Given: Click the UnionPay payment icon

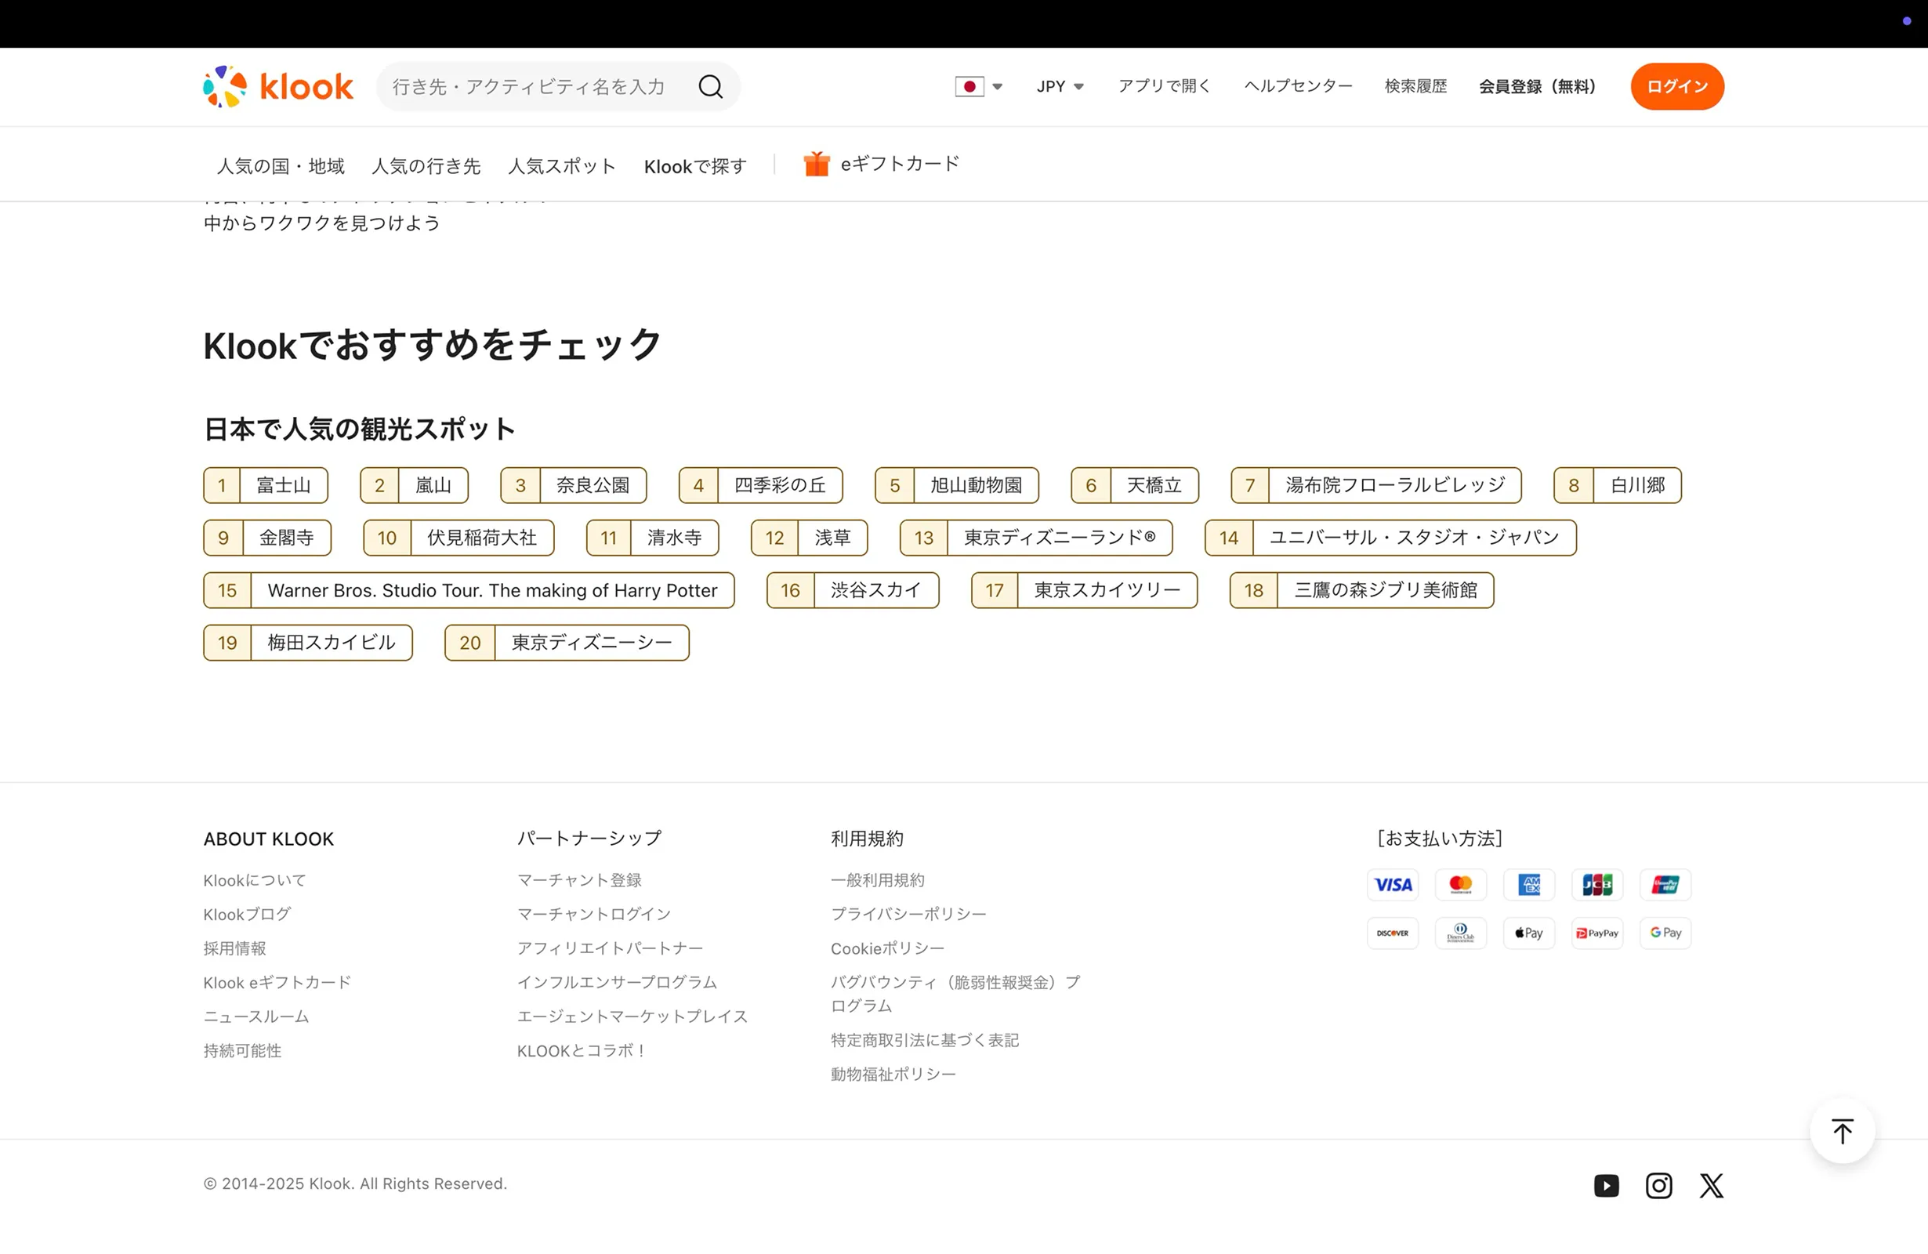Looking at the screenshot, I should (1665, 885).
